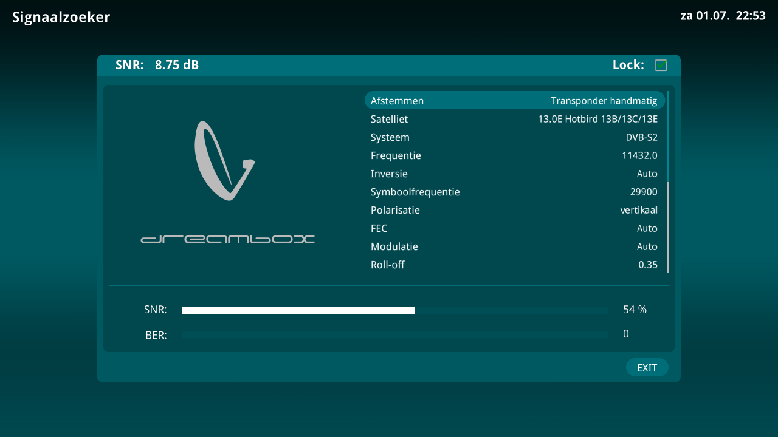The height and width of the screenshot is (437, 778).
Task: Change the Polarisatie vertikaal setting
Action: pyautogui.click(x=638, y=210)
